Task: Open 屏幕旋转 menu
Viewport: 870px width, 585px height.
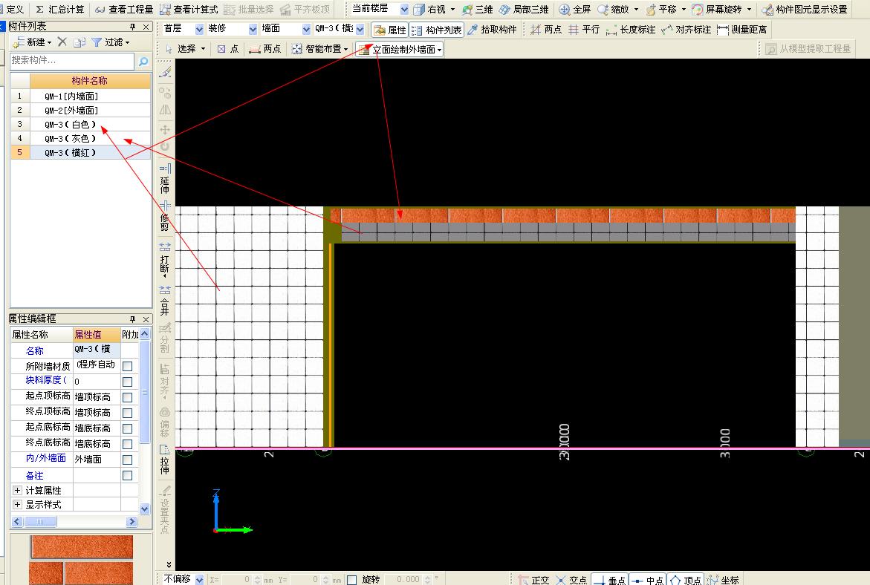Action: click(x=721, y=10)
